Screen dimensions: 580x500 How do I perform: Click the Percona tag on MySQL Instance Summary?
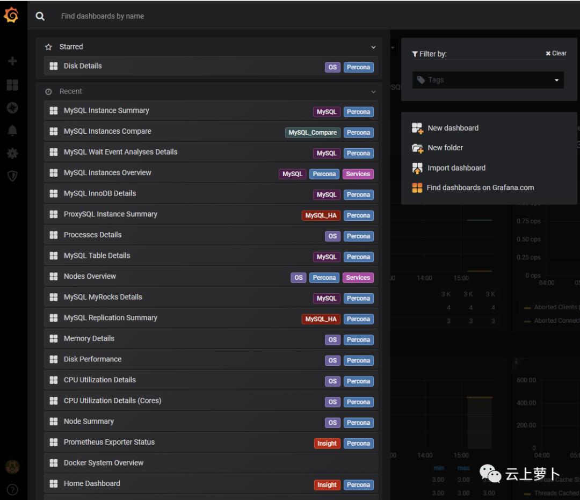[x=358, y=112]
